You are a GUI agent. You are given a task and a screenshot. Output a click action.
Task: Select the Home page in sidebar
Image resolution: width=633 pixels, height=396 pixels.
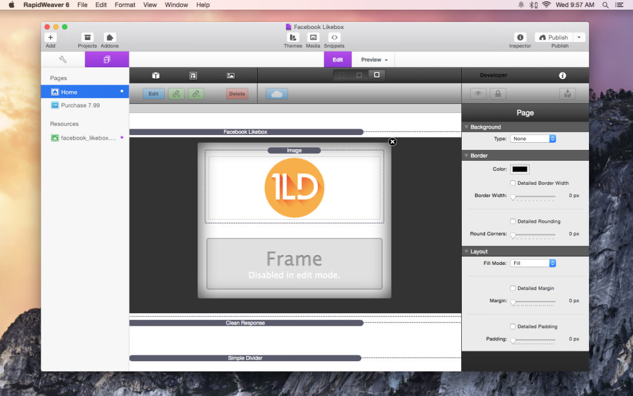pyautogui.click(x=85, y=92)
